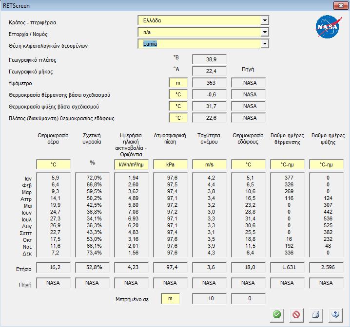Click the Θερμοκρασία αέρα column header

click(x=53, y=139)
